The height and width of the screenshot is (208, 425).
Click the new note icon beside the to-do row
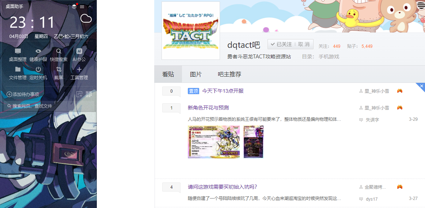(79, 94)
